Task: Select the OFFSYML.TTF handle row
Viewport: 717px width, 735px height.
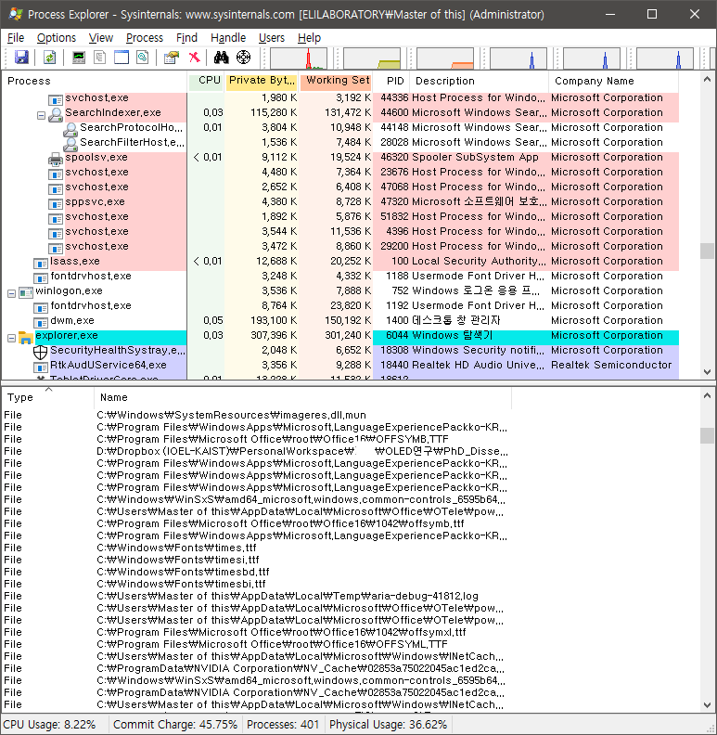Action: click(x=256, y=644)
